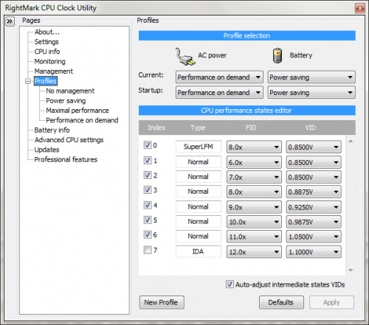Open the 12.0x FID dropdown for IDA
Image resolution: width=369 pixels, height=325 pixels.
pos(254,252)
